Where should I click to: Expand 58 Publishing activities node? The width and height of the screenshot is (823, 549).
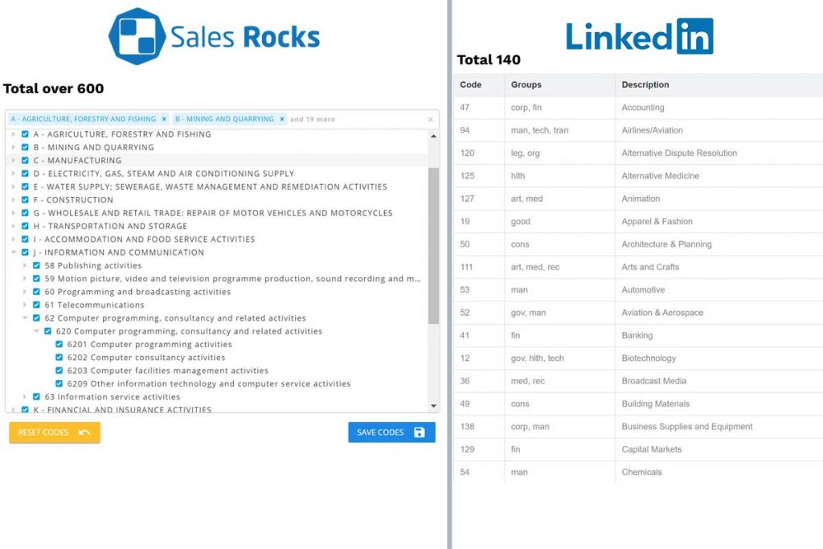[25, 266]
